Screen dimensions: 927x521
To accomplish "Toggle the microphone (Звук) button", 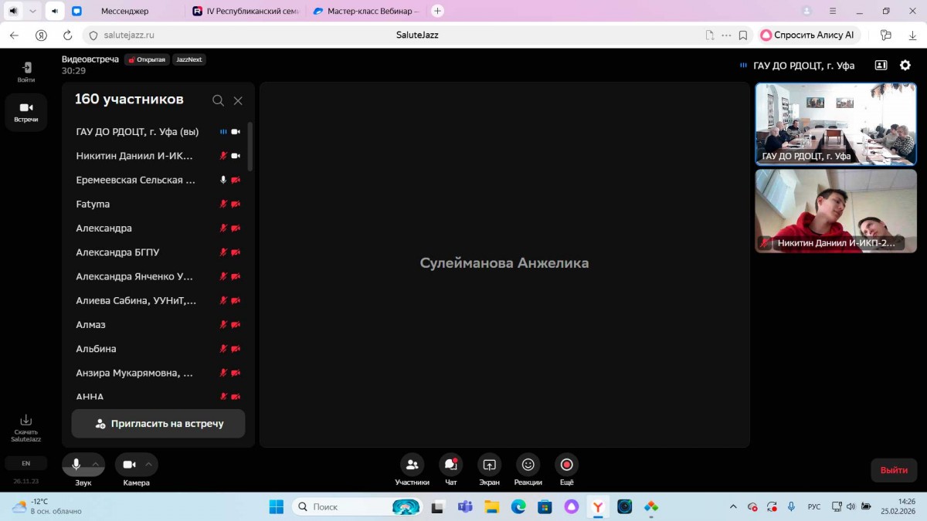I will 76,465.
